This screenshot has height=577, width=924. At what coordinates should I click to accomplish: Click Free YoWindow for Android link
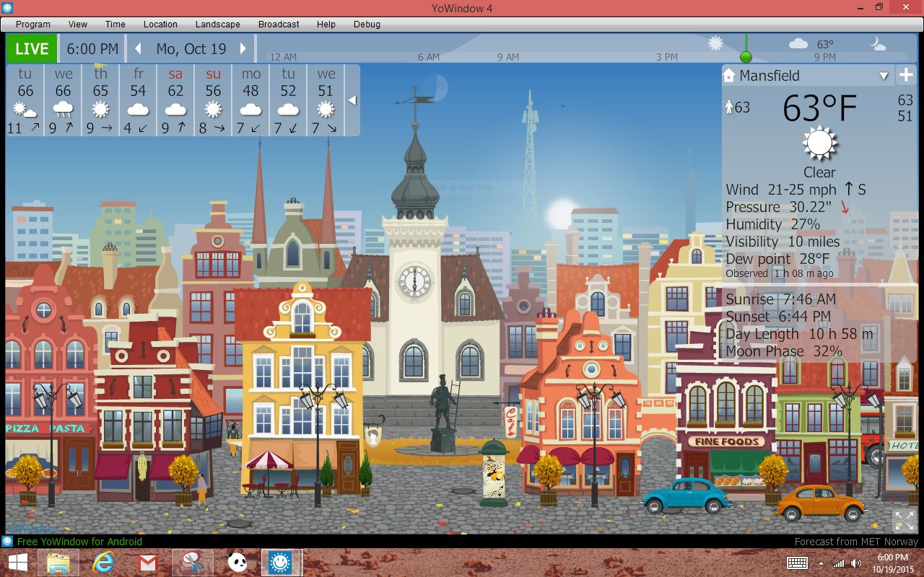coord(79,542)
